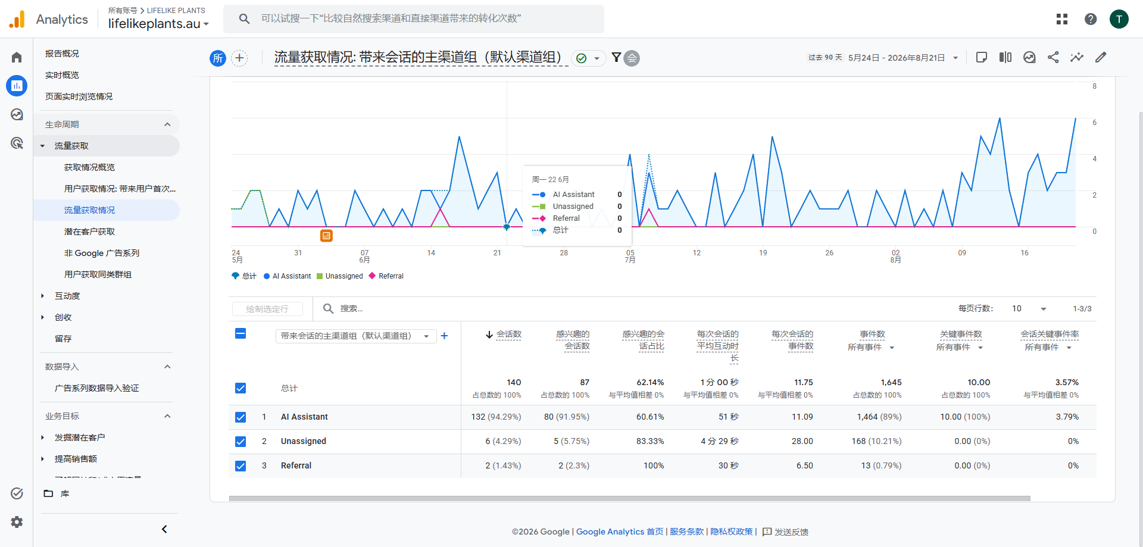
Task: Open the Admin settings gear icon
Action: point(17,522)
